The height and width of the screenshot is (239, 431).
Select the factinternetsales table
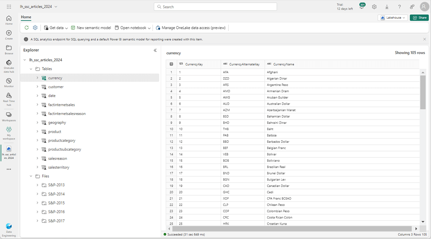(x=61, y=105)
